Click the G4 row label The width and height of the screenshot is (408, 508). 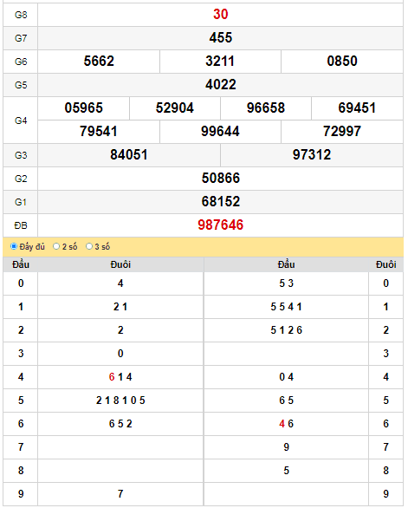(x=21, y=120)
